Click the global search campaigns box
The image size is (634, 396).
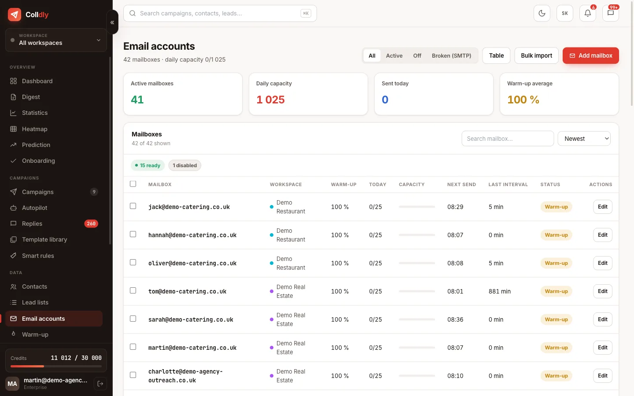[x=220, y=13]
